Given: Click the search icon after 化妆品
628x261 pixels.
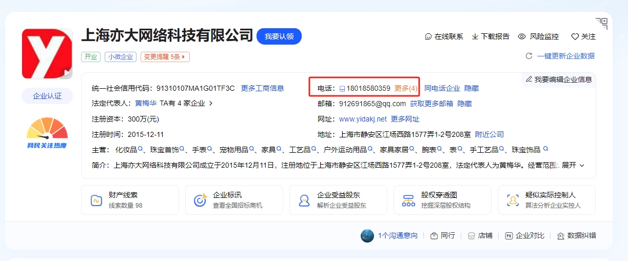Looking at the screenshot, I should tap(140, 149).
